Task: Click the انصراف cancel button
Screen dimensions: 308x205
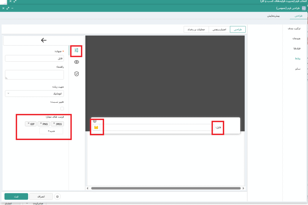Action: tap(41, 197)
